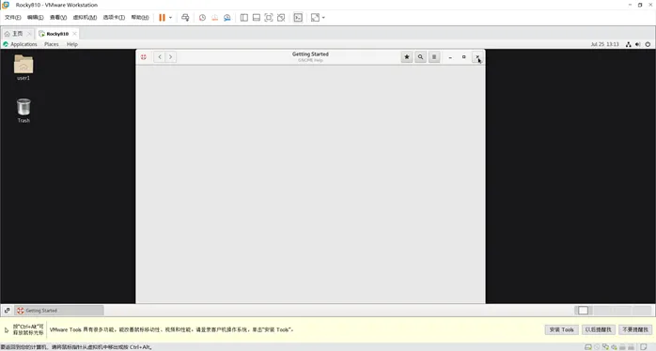The height and width of the screenshot is (351, 656).
Task: Send Ctrl+Alt+Del to the virtual machine
Action: click(x=185, y=18)
